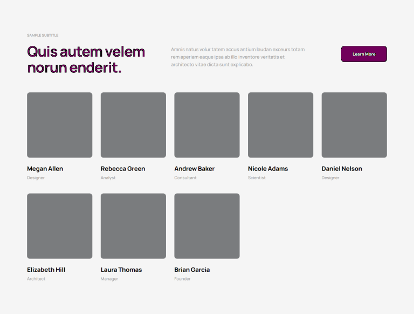Image resolution: width=414 pixels, height=314 pixels.
Task: Open Daniel Nelson's photo thumbnail
Action: point(354,125)
